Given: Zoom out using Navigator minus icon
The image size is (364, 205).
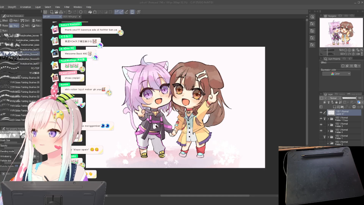Looking at the screenshot, I should [x=346, y=50].
